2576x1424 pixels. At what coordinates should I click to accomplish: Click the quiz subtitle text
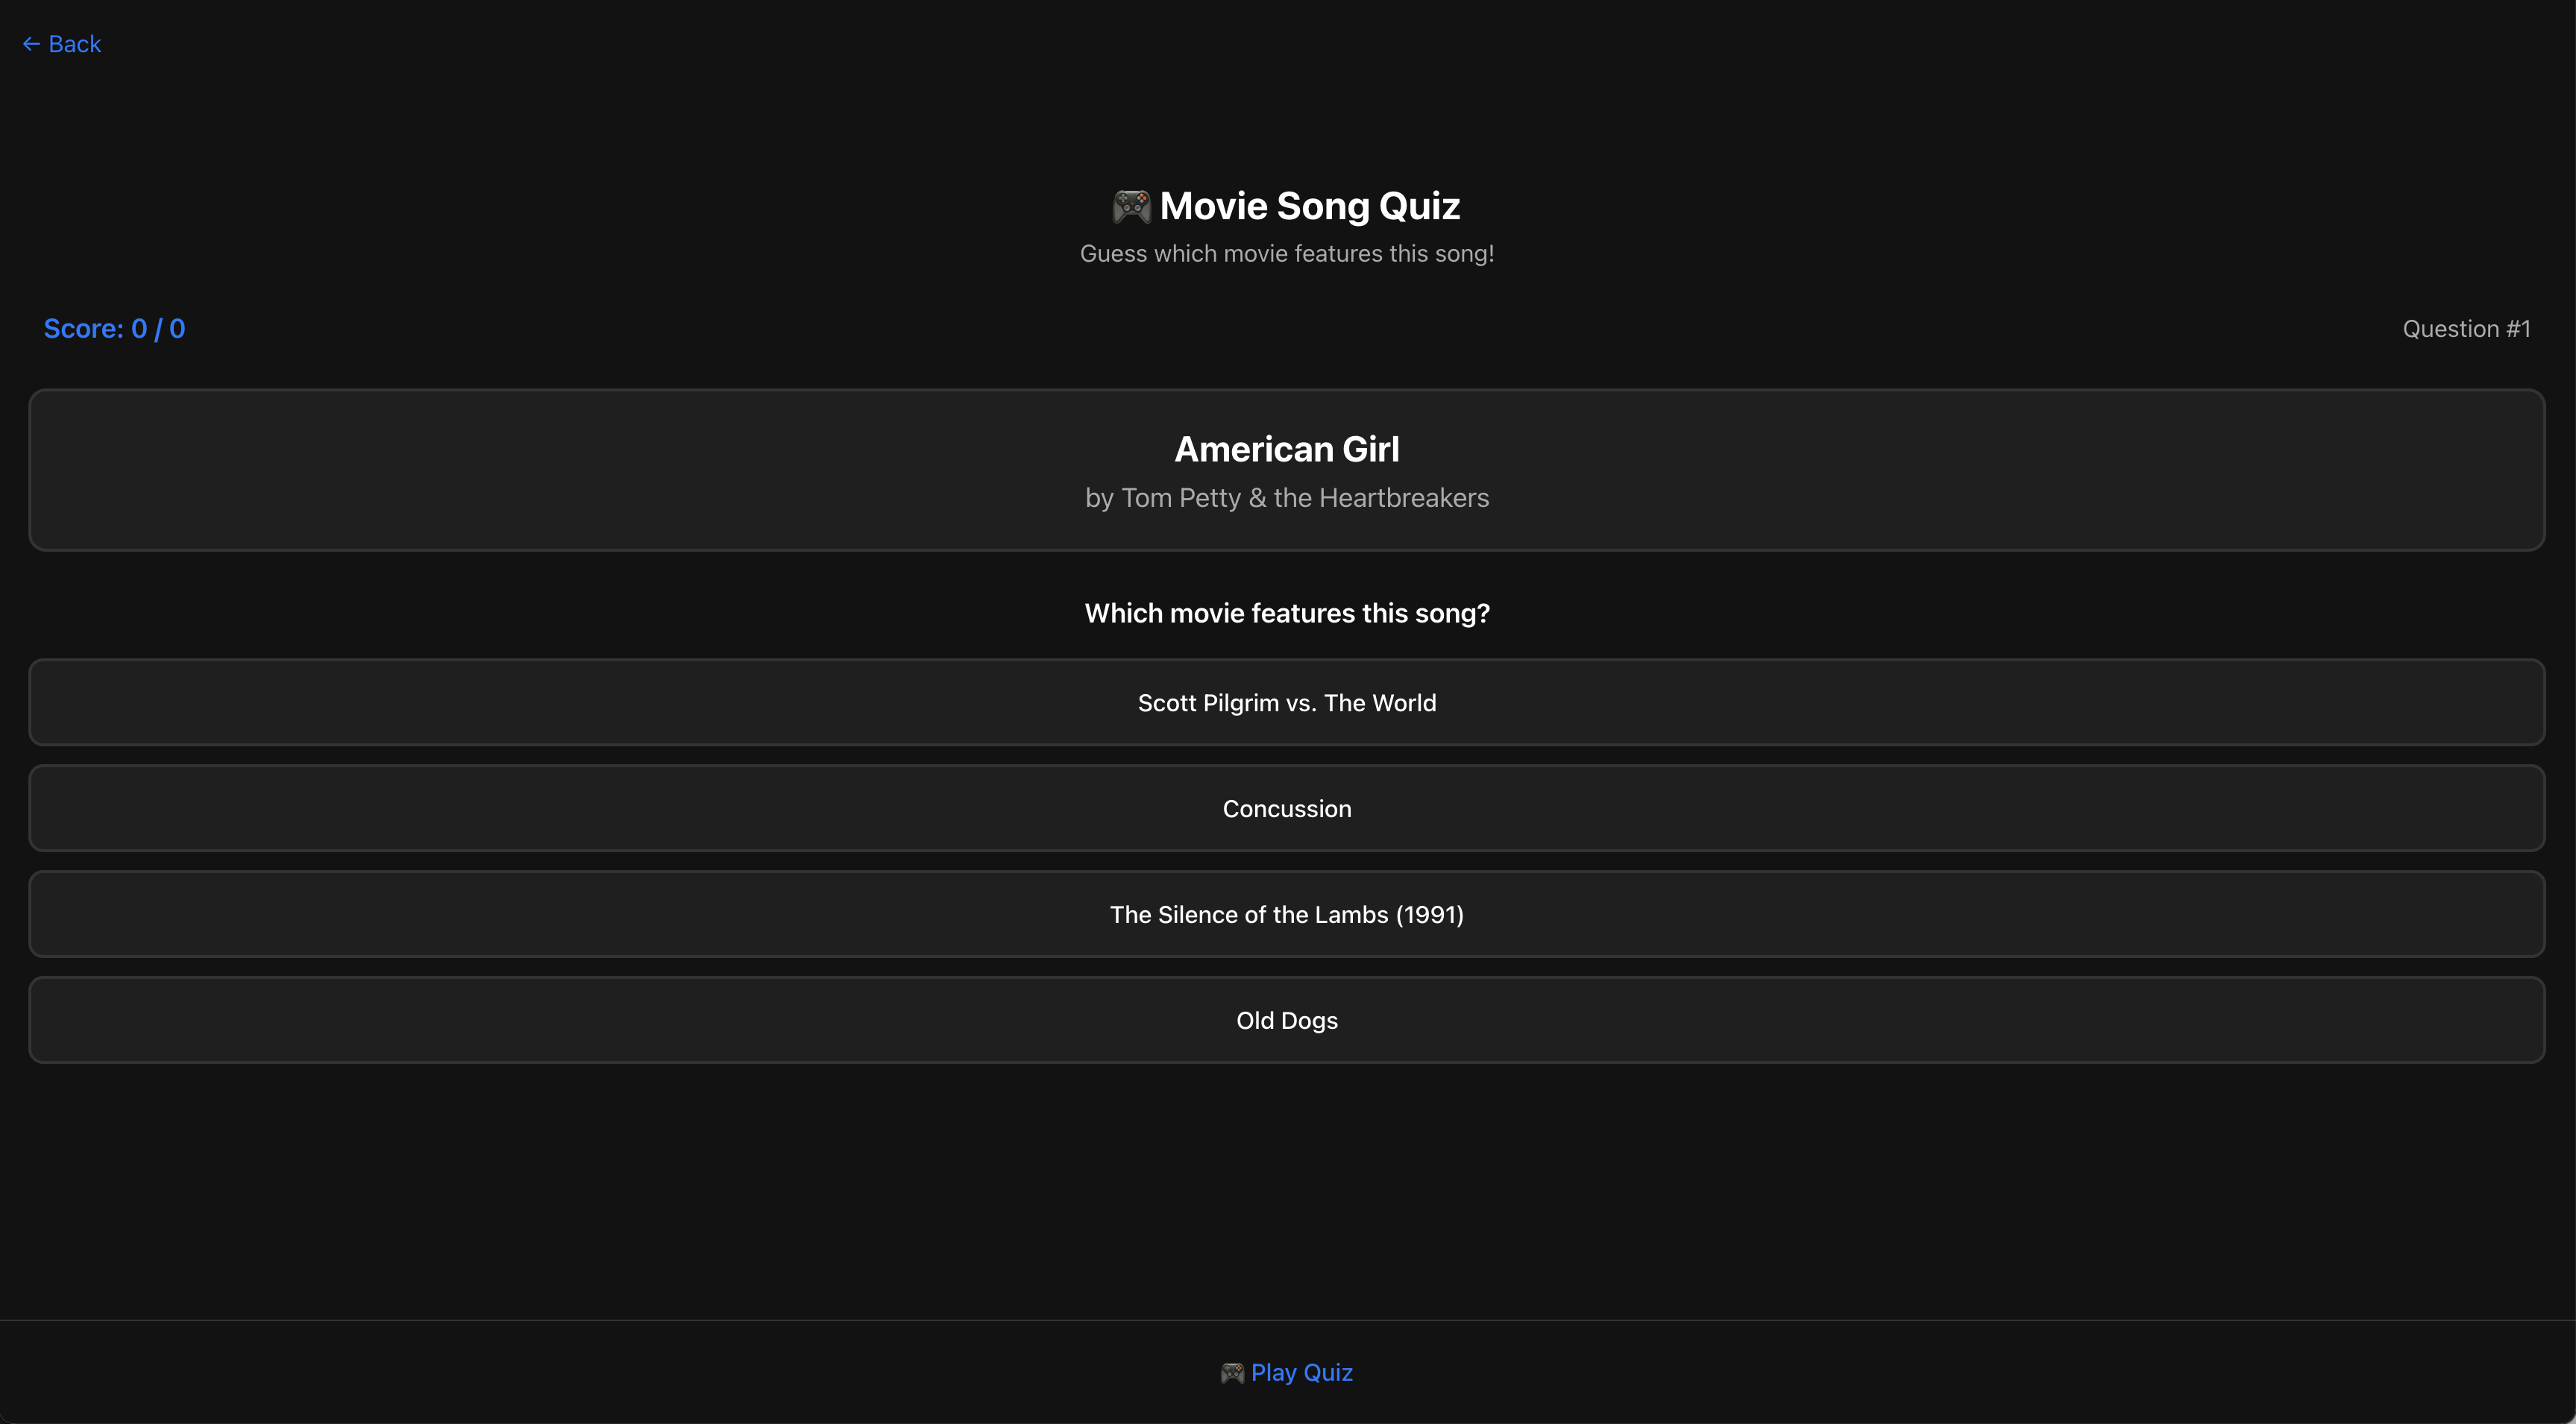pyautogui.click(x=1287, y=253)
